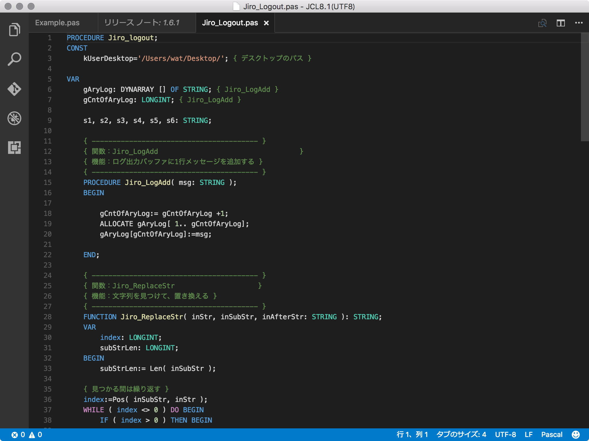Open the Debug view icon
The width and height of the screenshot is (589, 441).
(x=14, y=118)
